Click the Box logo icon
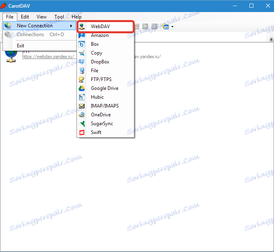Image resolution: width=274 pixels, height=252 pixels. [82, 44]
